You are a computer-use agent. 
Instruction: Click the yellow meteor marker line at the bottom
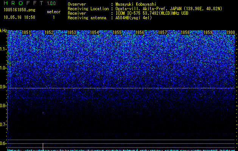pos(43,147)
